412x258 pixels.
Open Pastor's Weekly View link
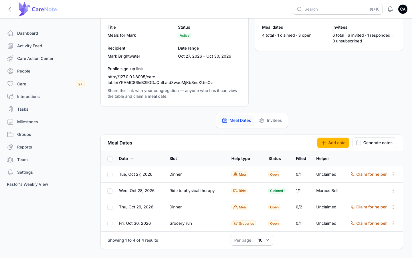(x=27, y=184)
